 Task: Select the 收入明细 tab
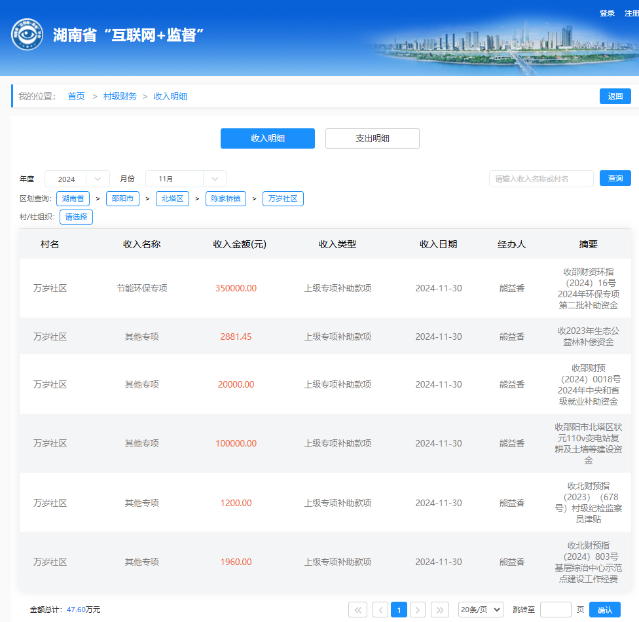[267, 138]
